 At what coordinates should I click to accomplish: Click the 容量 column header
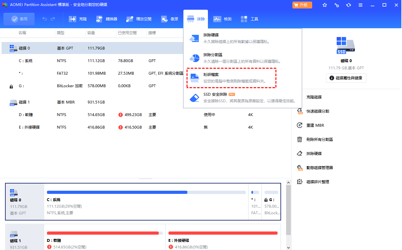tap(91, 33)
